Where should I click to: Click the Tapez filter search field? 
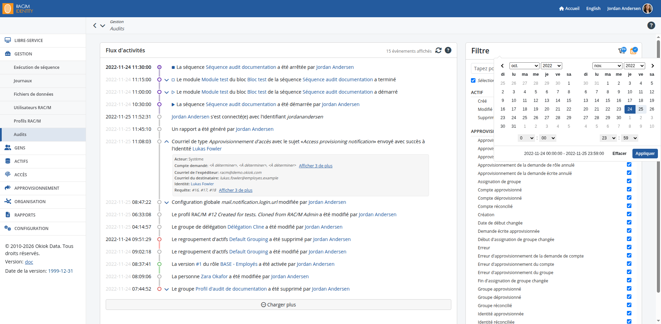[483, 69]
